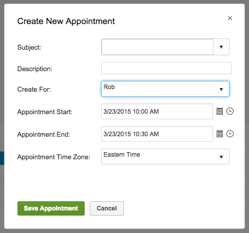This screenshot has width=249, height=233.
Task: Click the Appointment End: label
Action: click(44, 135)
